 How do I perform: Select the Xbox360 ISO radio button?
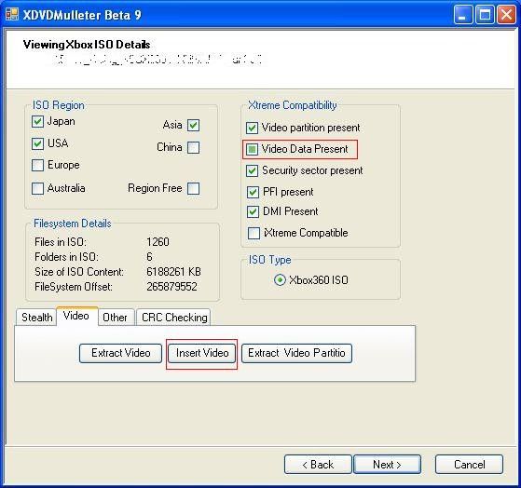click(x=280, y=279)
